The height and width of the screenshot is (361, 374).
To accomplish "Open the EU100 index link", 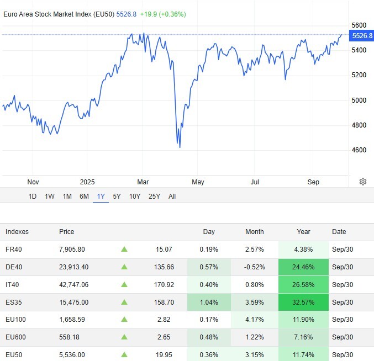I will [15, 320].
